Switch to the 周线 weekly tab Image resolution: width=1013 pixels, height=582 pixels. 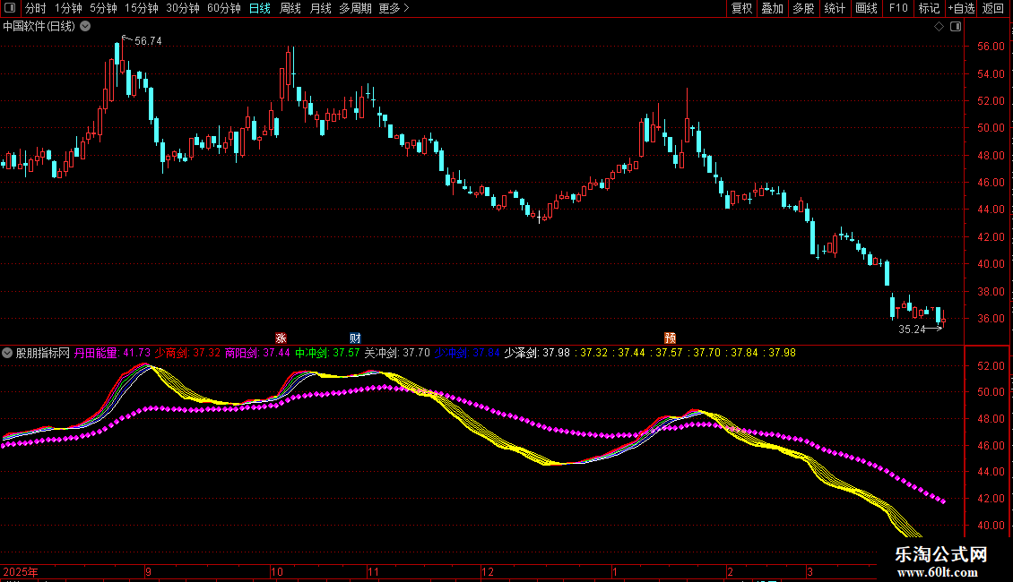[x=290, y=8]
